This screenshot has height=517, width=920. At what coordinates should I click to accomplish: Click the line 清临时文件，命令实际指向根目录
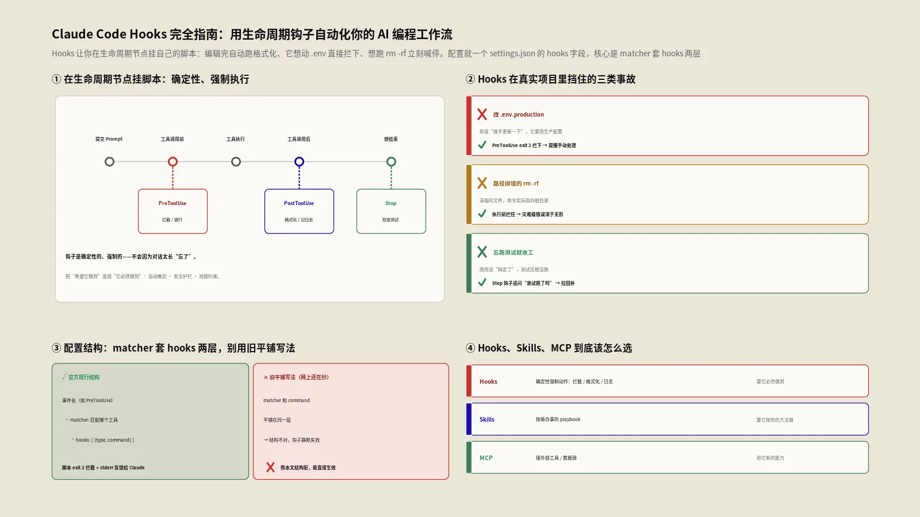pos(514,200)
